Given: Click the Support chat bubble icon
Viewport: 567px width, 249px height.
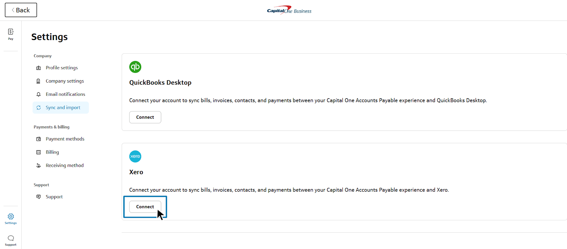Looking at the screenshot, I should (x=11, y=238).
